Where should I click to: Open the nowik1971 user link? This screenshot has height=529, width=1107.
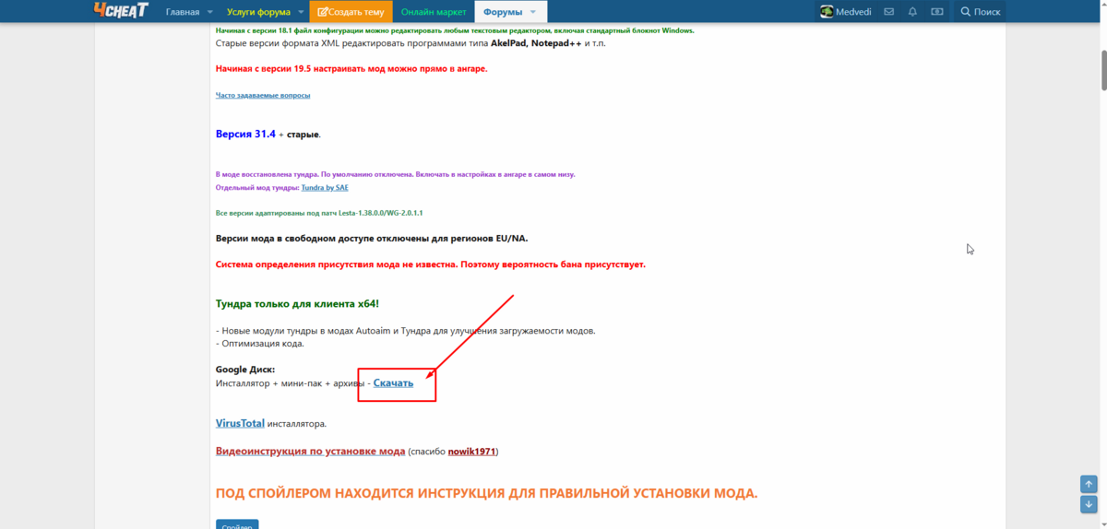point(472,452)
